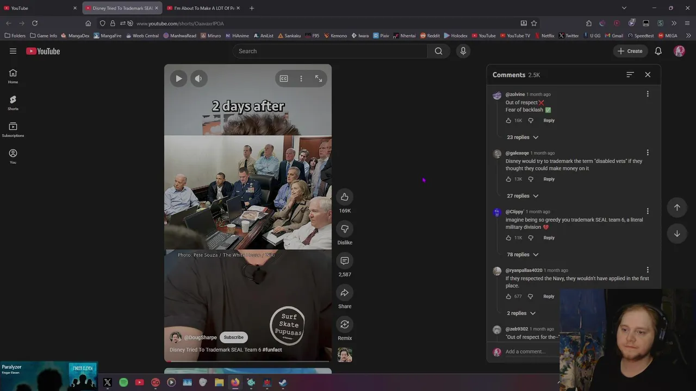Click the search magnifier button

439,51
